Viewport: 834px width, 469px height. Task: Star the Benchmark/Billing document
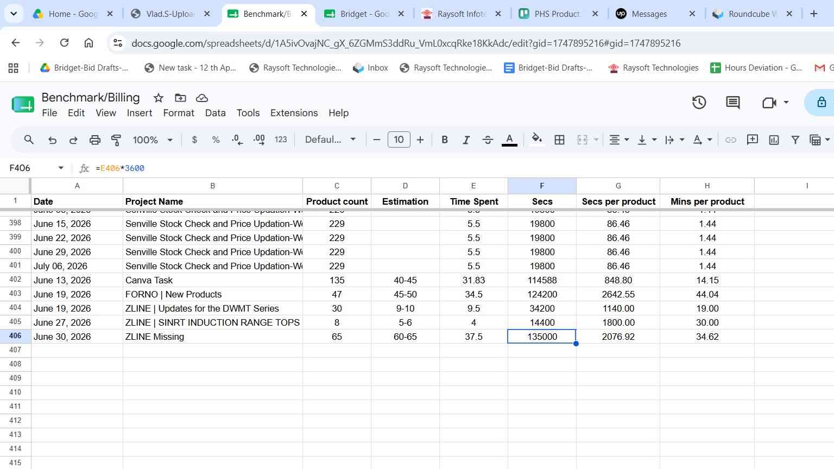[x=159, y=98]
